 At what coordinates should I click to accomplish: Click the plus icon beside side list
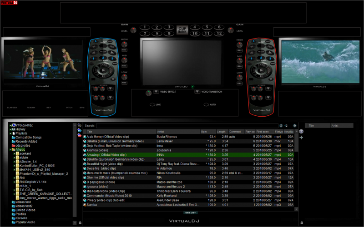coord(301,138)
